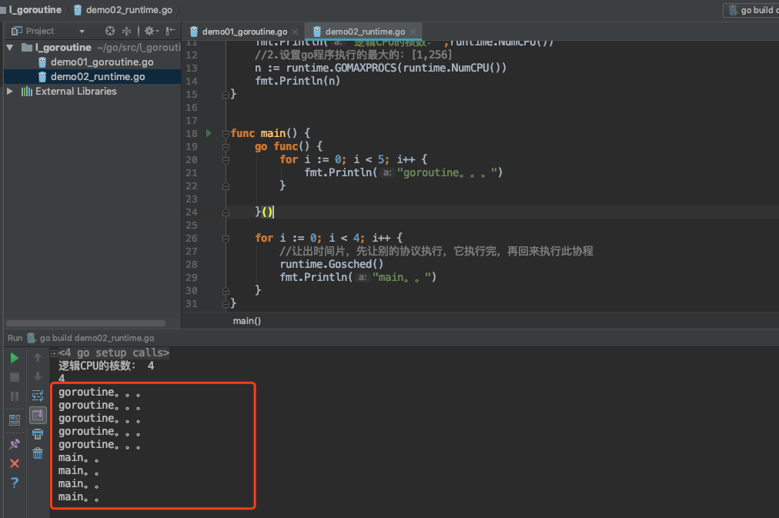Switch to demo01_goroutine.go editor tab
Image resolution: width=779 pixels, height=518 pixels.
pos(243,32)
